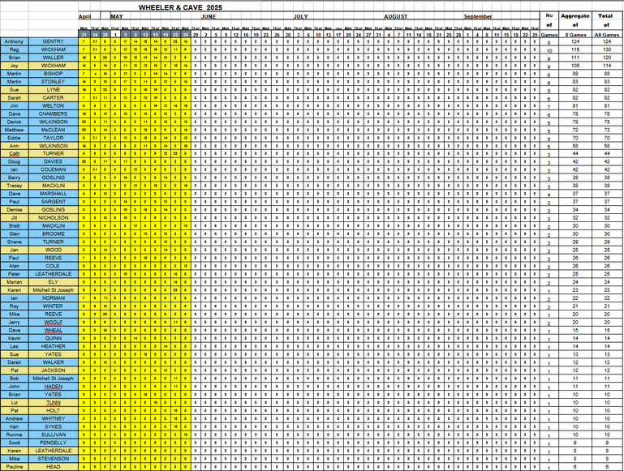
Task: Click the WALKER surname cell
Action: (54, 362)
